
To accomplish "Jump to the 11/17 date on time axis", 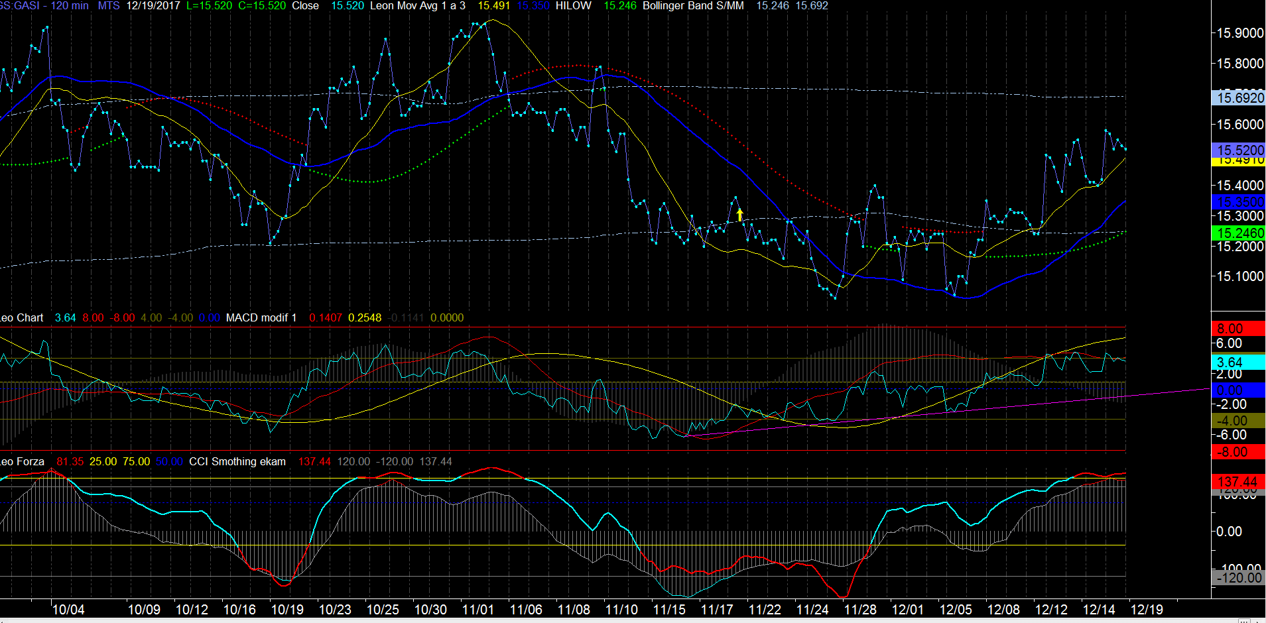I will 717,610.
